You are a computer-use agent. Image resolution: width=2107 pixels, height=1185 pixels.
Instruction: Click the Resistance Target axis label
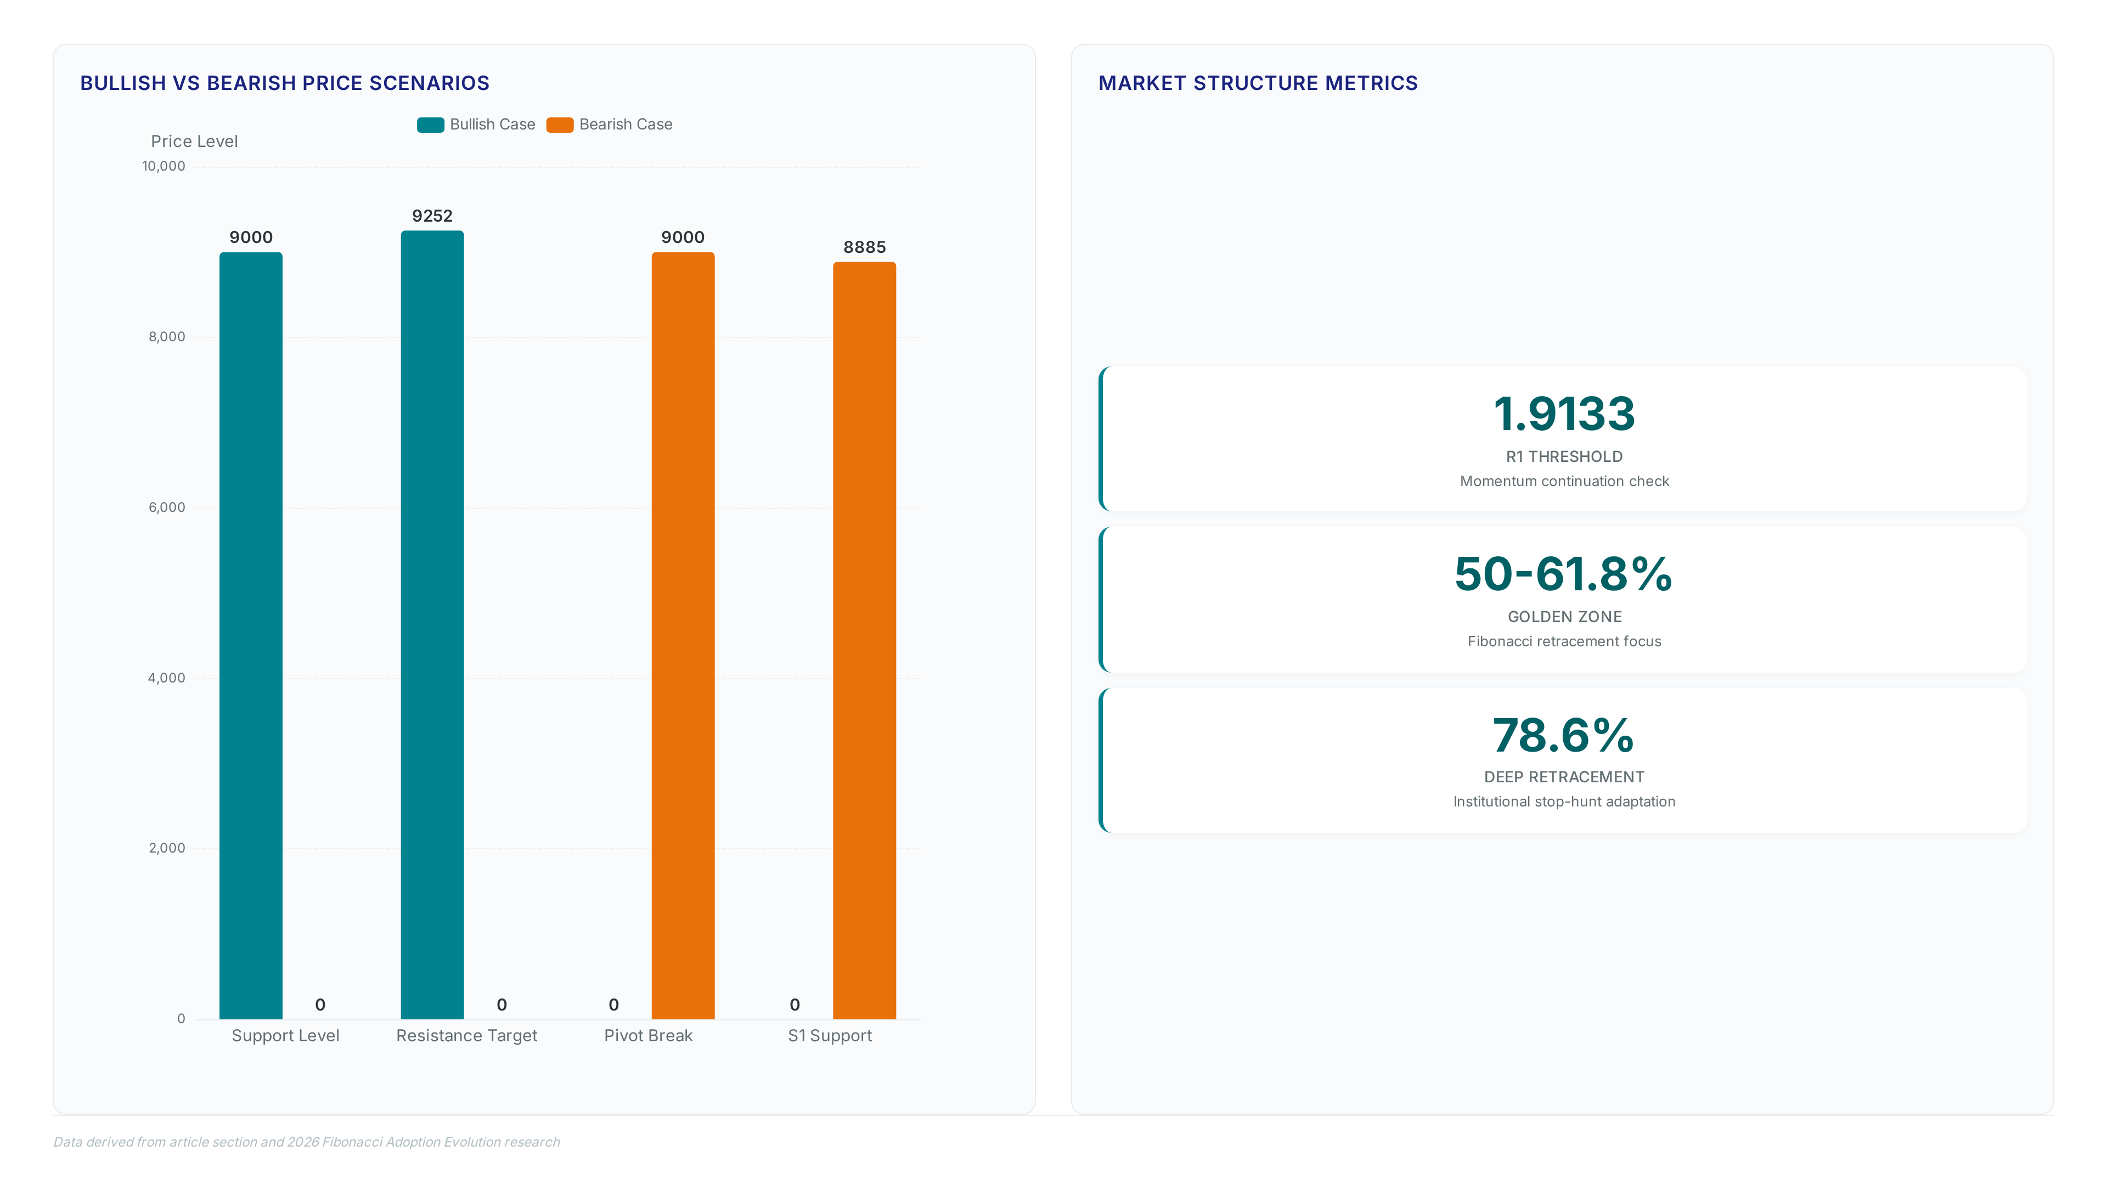(467, 1036)
